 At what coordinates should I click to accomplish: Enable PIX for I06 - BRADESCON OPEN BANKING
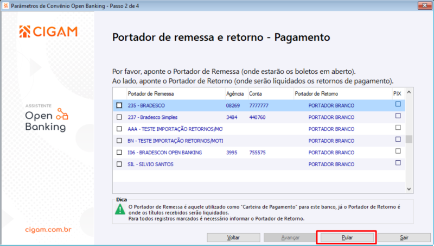tap(398, 151)
